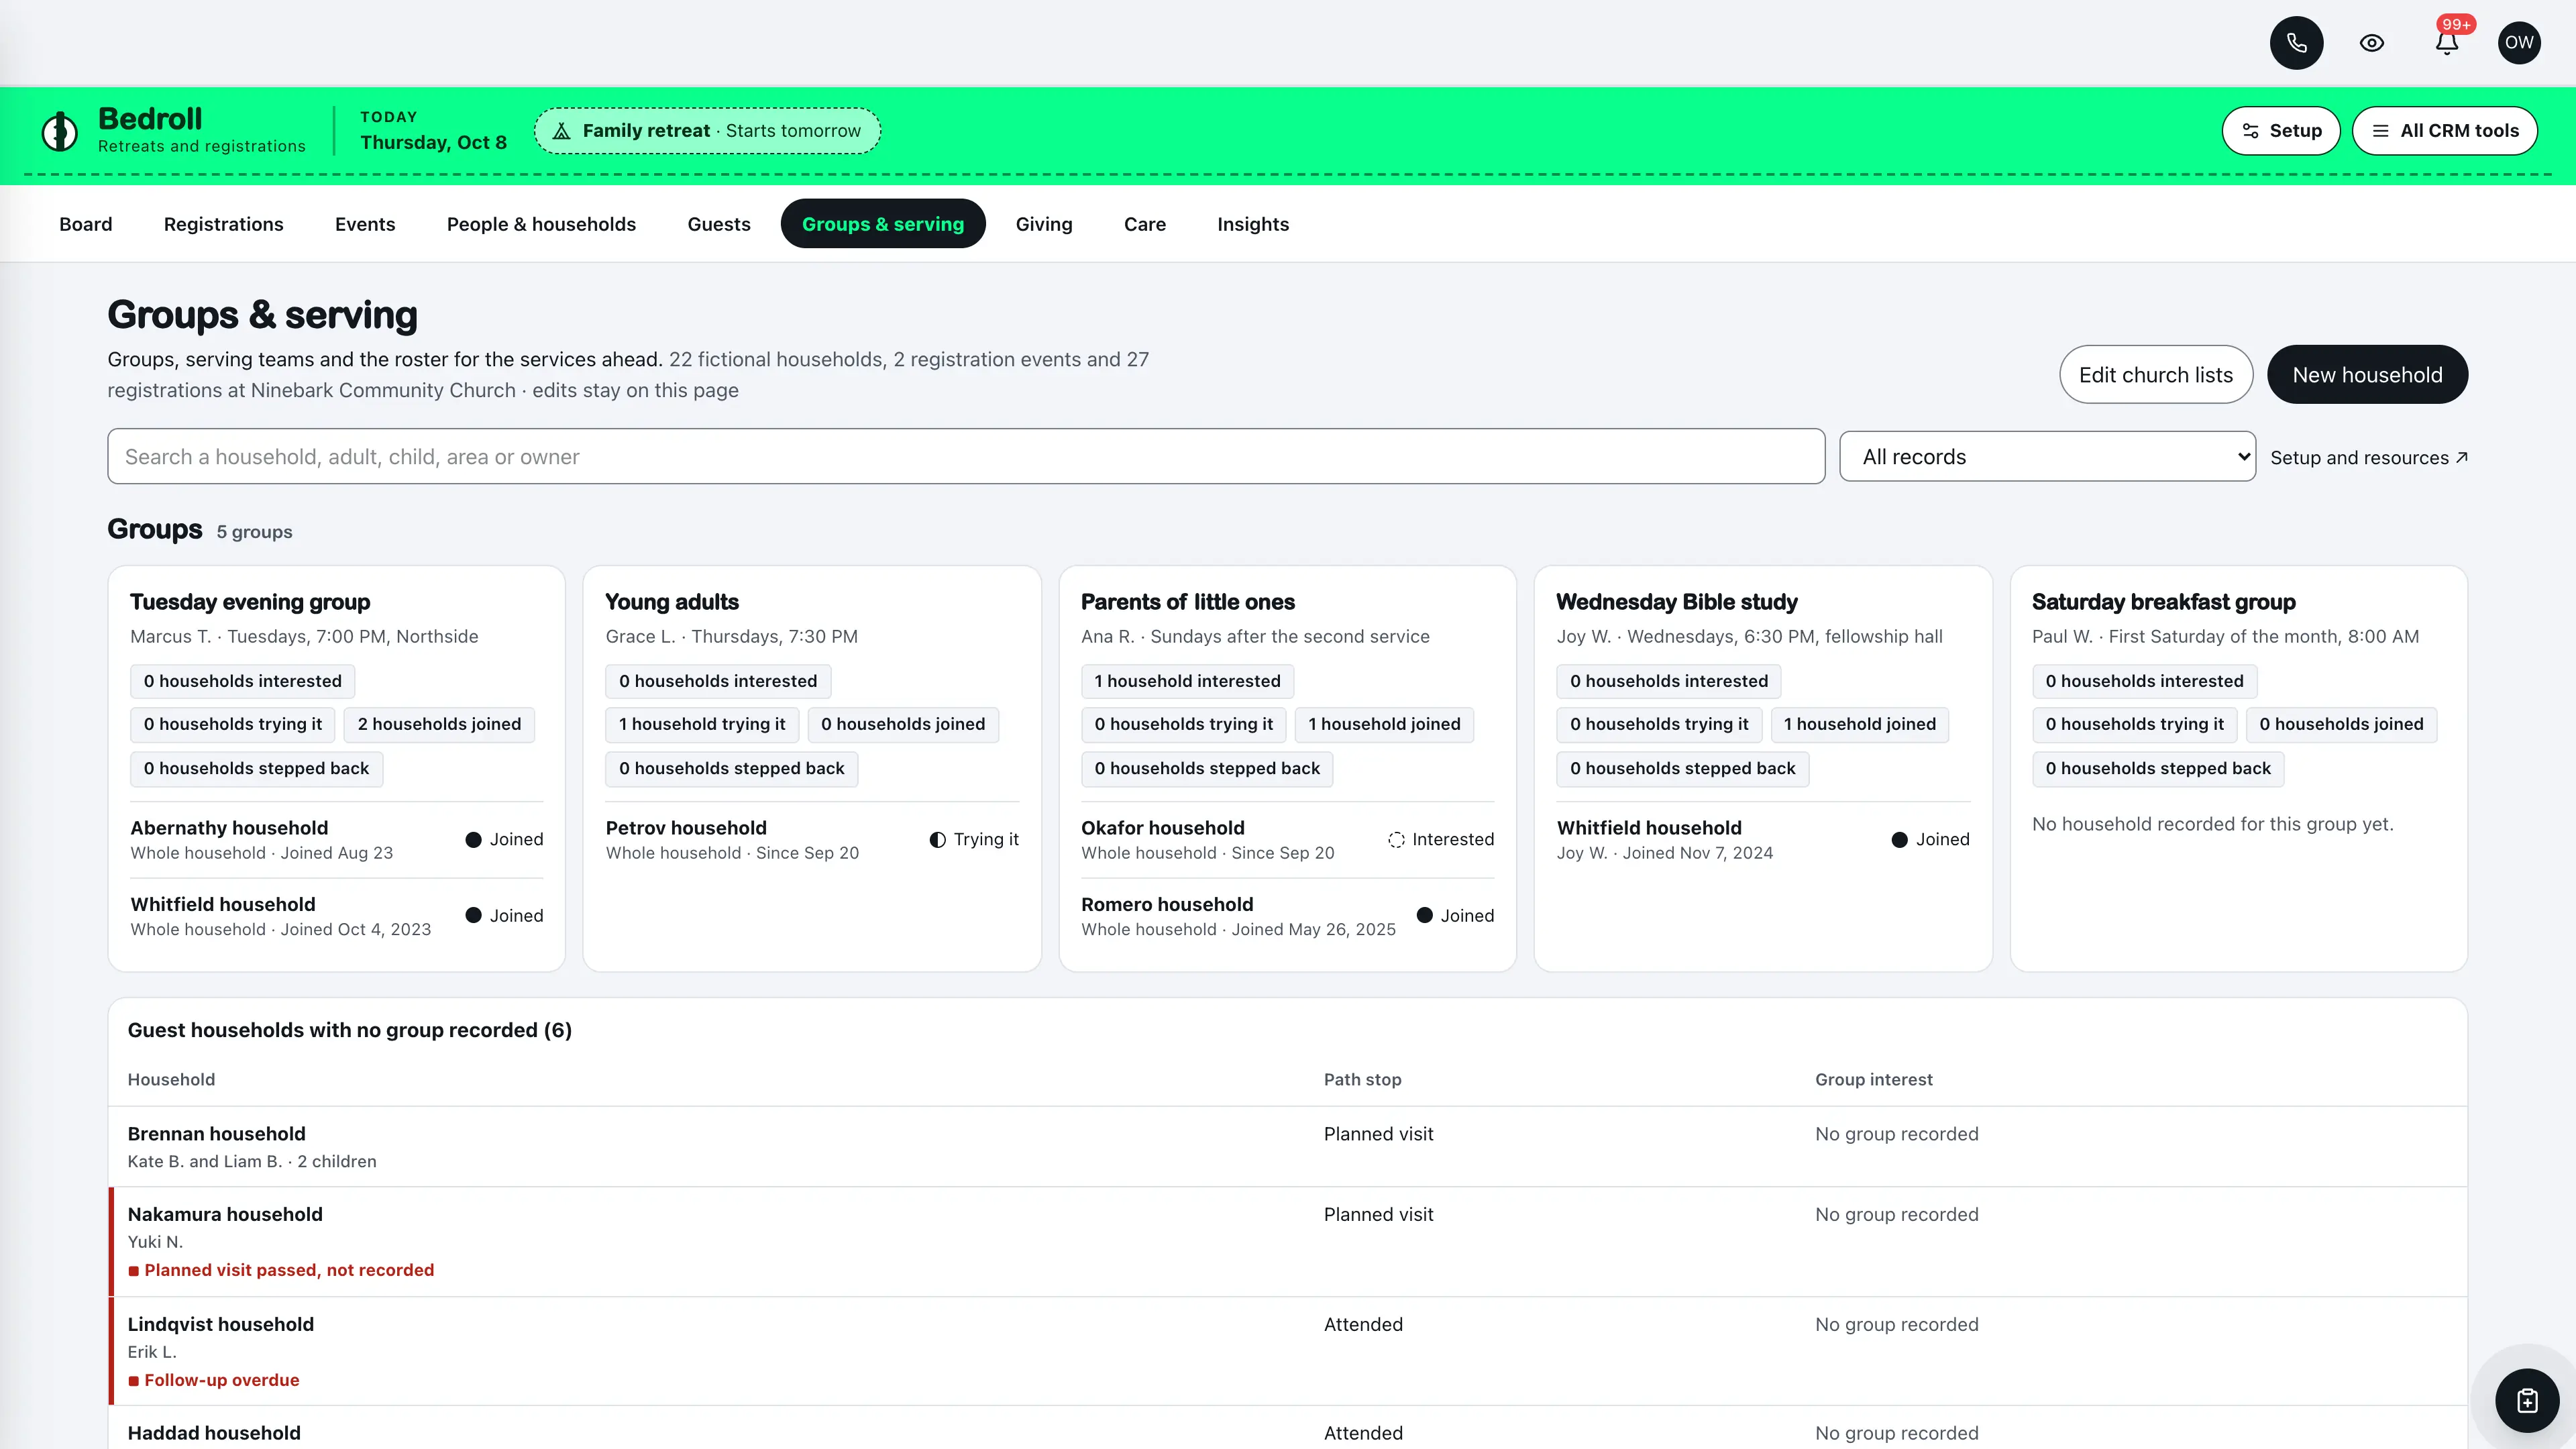Click Edit church lists button

tap(2156, 375)
